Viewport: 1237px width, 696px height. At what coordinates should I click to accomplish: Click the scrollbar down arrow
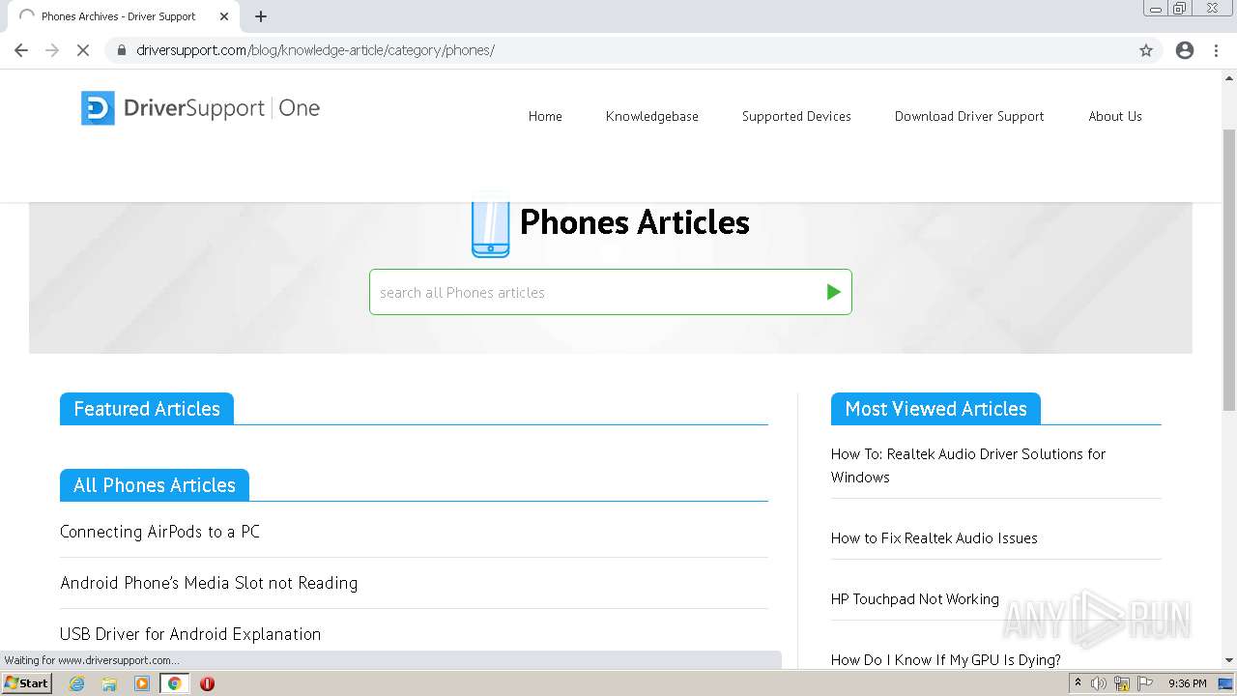click(x=1229, y=661)
